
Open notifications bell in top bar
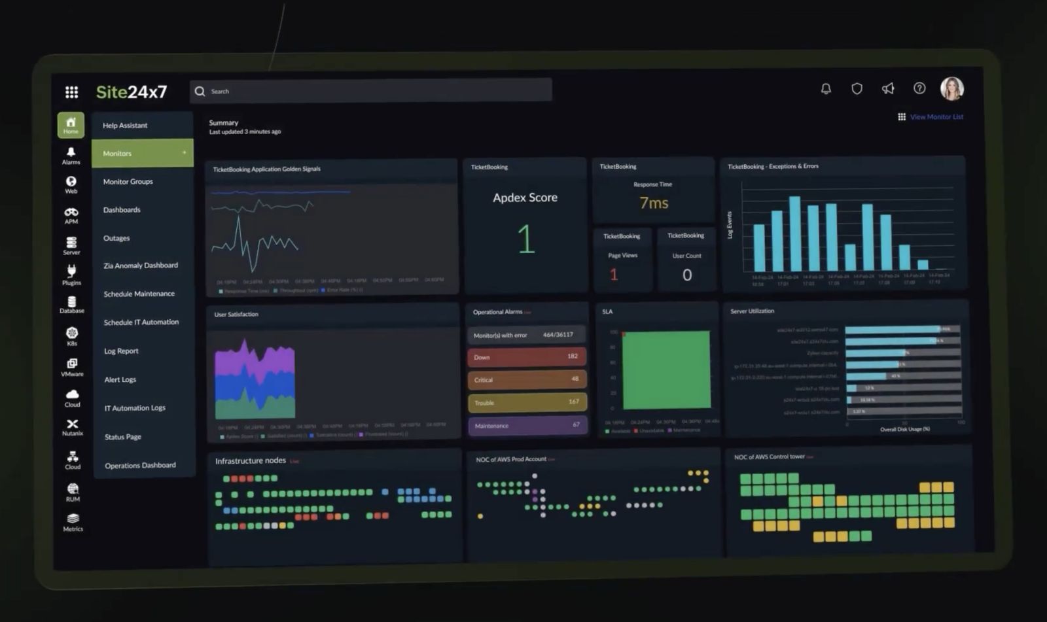tap(826, 89)
